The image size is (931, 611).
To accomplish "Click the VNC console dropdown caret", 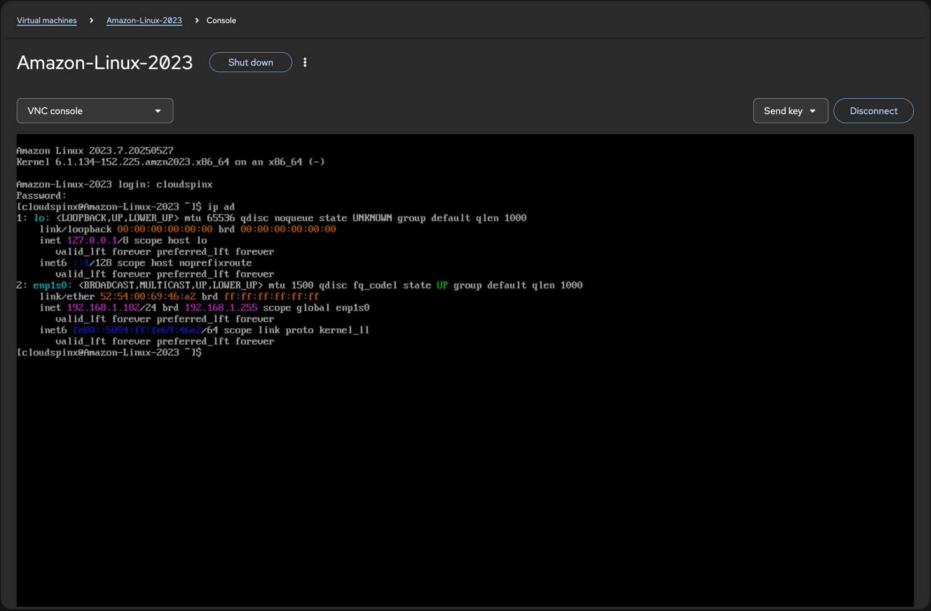I will tap(157, 110).
